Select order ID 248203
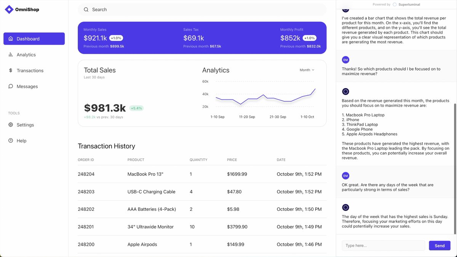The width and height of the screenshot is (457, 257). point(86,192)
